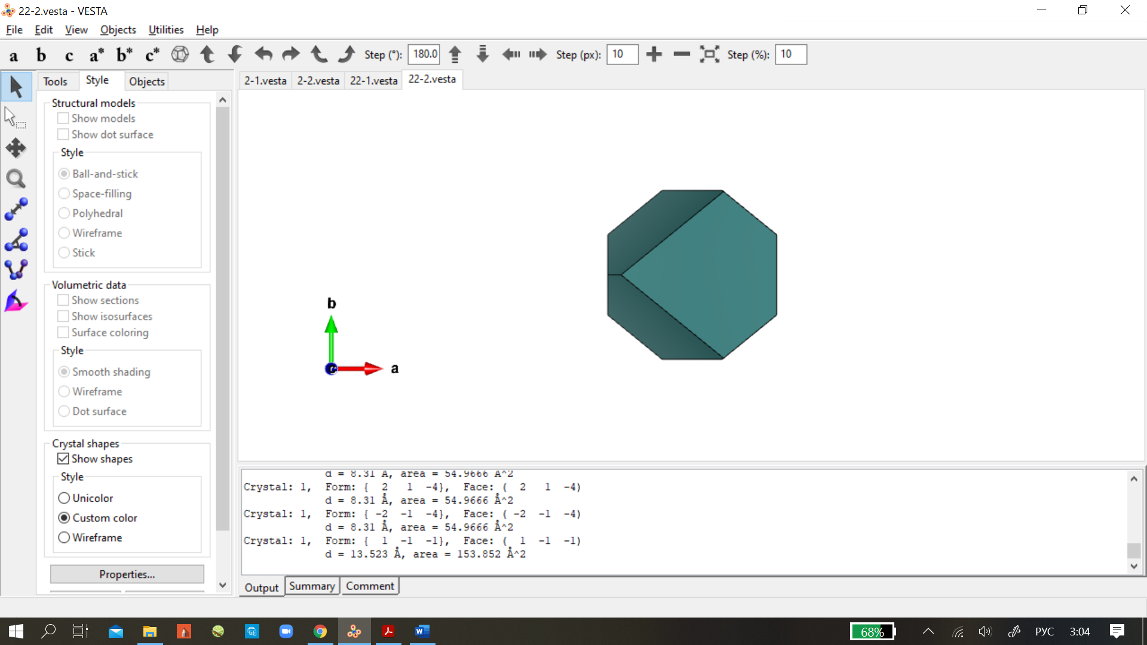Viewport: 1147px width, 645px height.
Task: Show the Summary text tab
Action: [x=312, y=586]
